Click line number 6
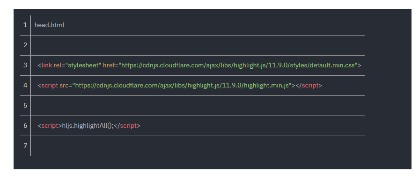 [x=25, y=125]
